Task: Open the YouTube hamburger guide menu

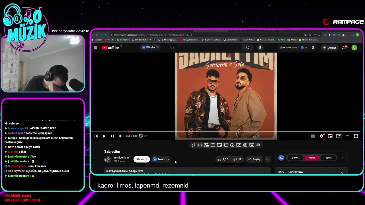Action: pos(96,48)
